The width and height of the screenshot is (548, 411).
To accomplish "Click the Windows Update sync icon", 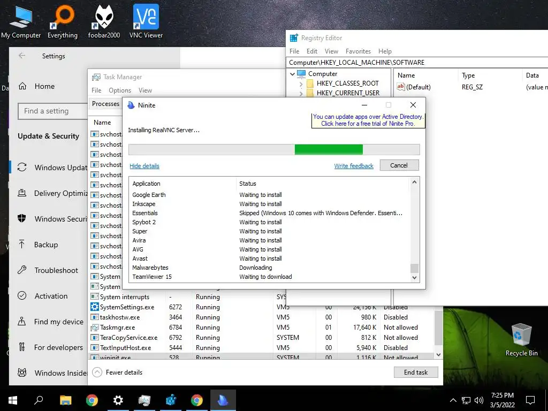I will pos(22,167).
